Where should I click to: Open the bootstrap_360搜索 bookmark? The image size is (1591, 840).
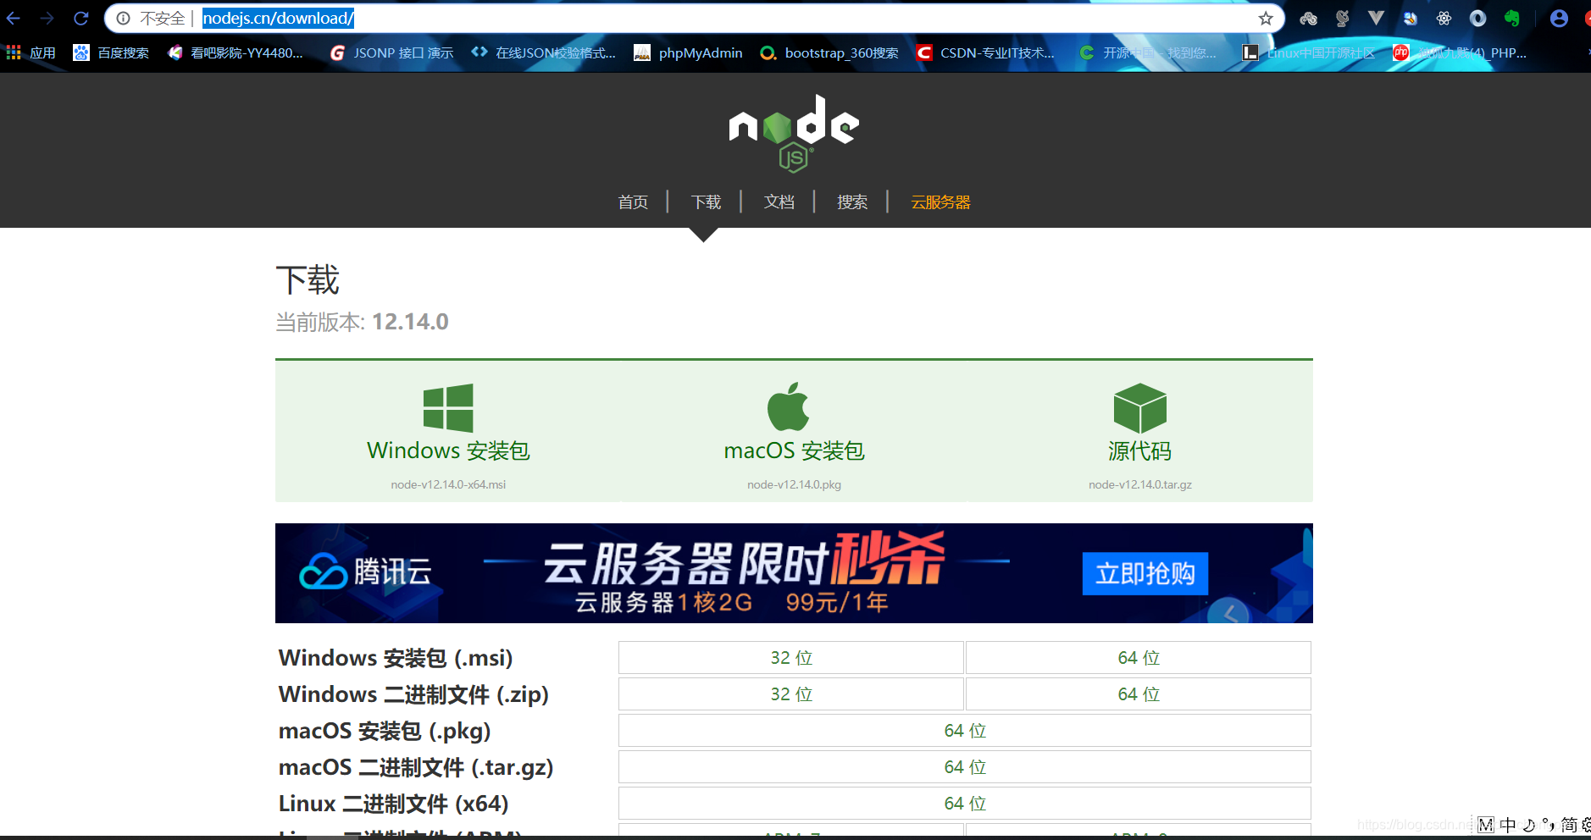829,52
